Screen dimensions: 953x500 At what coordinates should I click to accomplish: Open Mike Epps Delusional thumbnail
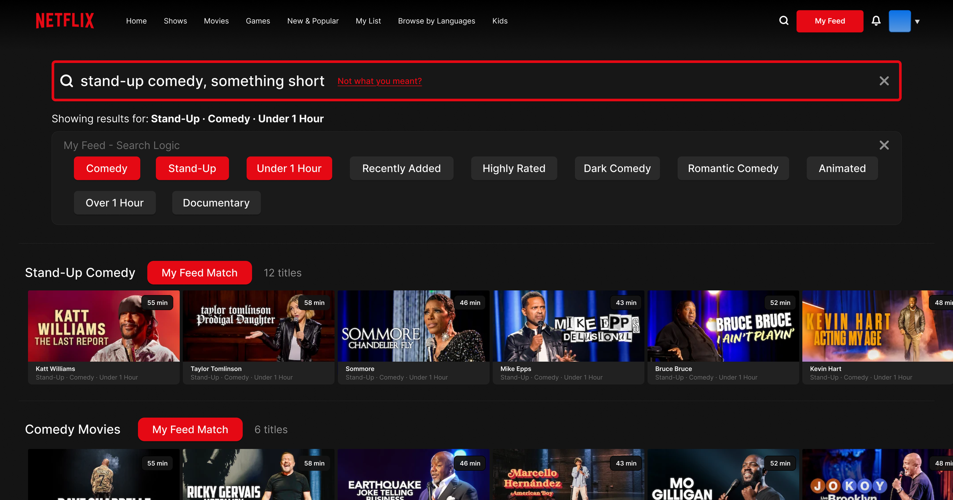pos(568,326)
